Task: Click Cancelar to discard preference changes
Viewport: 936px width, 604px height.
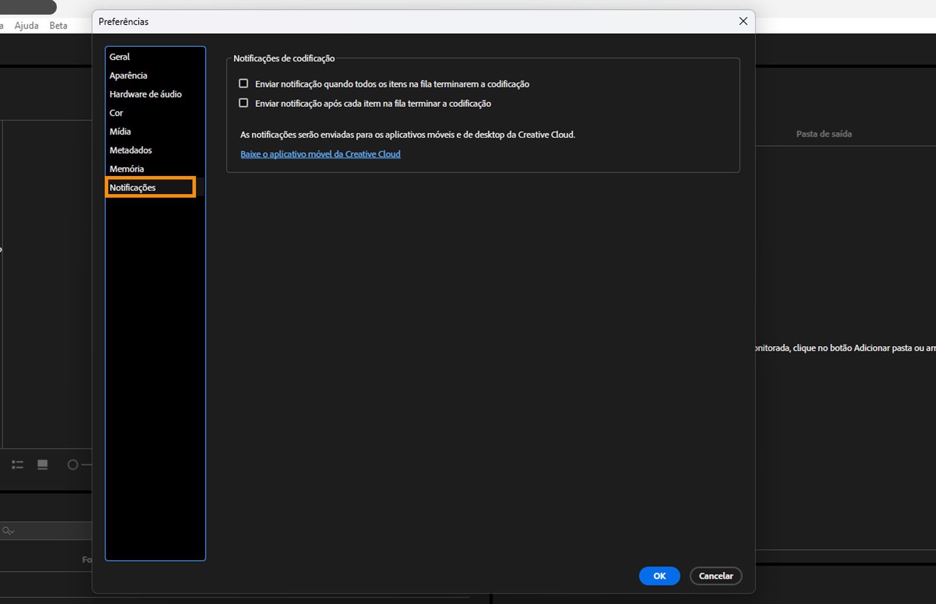Action: pyautogui.click(x=716, y=576)
